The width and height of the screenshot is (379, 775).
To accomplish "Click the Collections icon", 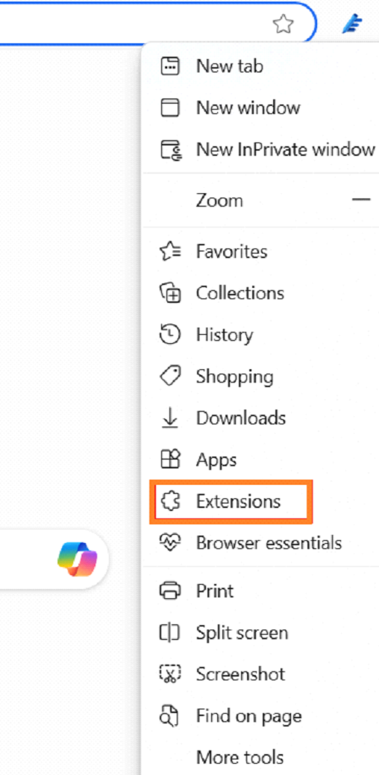I will [x=171, y=293].
